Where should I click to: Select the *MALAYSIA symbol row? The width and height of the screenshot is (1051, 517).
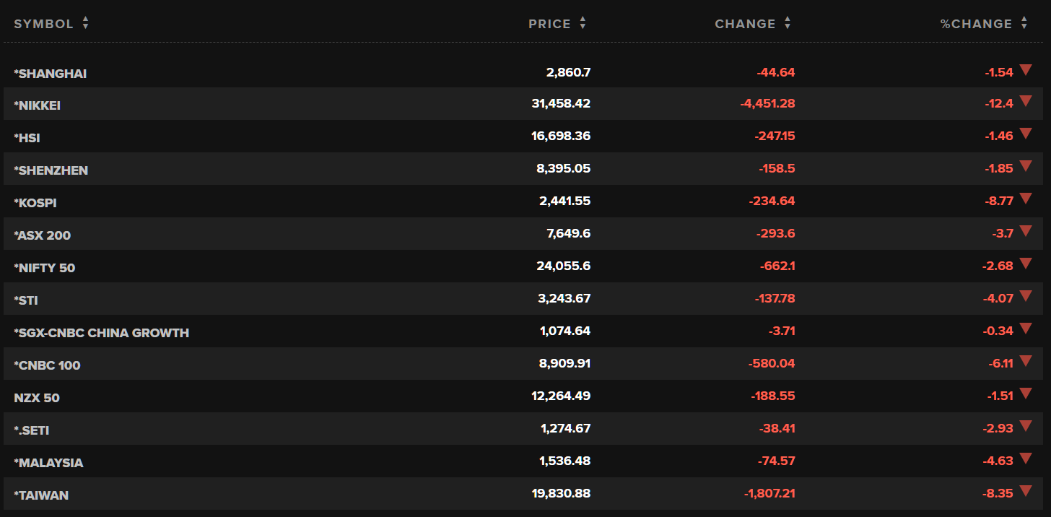pos(48,463)
